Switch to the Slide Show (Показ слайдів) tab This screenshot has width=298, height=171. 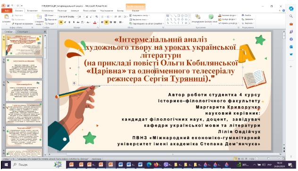tap(89, 11)
